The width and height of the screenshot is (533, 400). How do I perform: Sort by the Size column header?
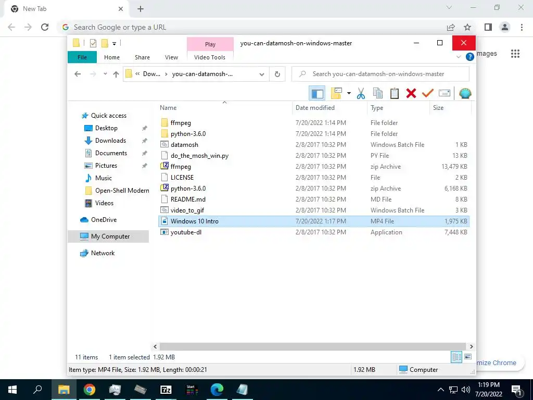point(450,107)
